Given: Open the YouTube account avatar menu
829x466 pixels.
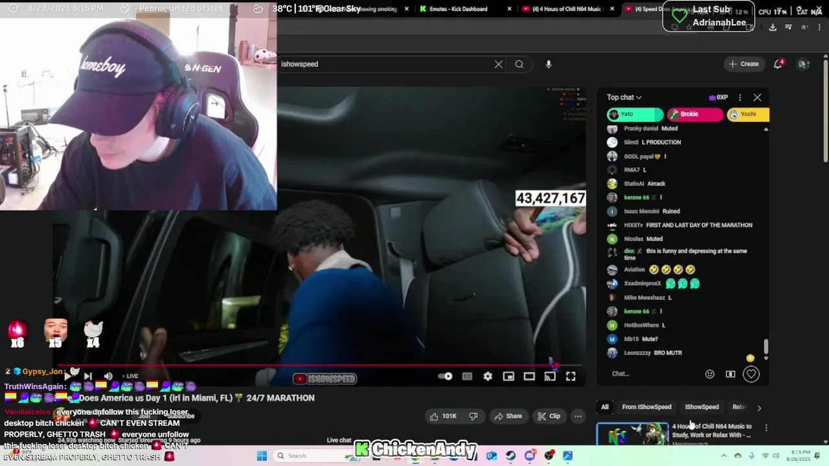Looking at the screenshot, I should coord(803,64).
